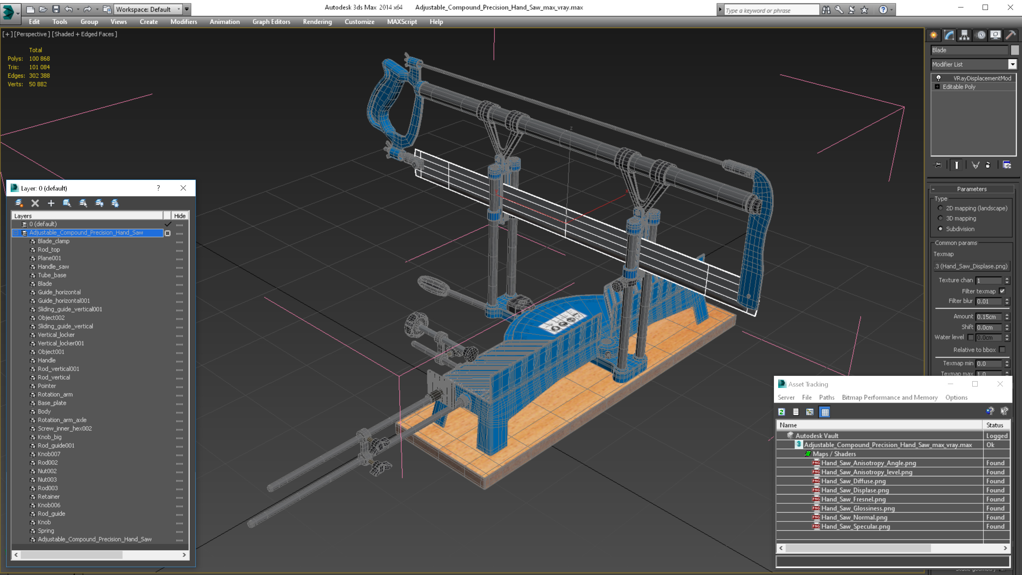
Task: Select 2D mapping (landscape) radio button
Action: 940,208
